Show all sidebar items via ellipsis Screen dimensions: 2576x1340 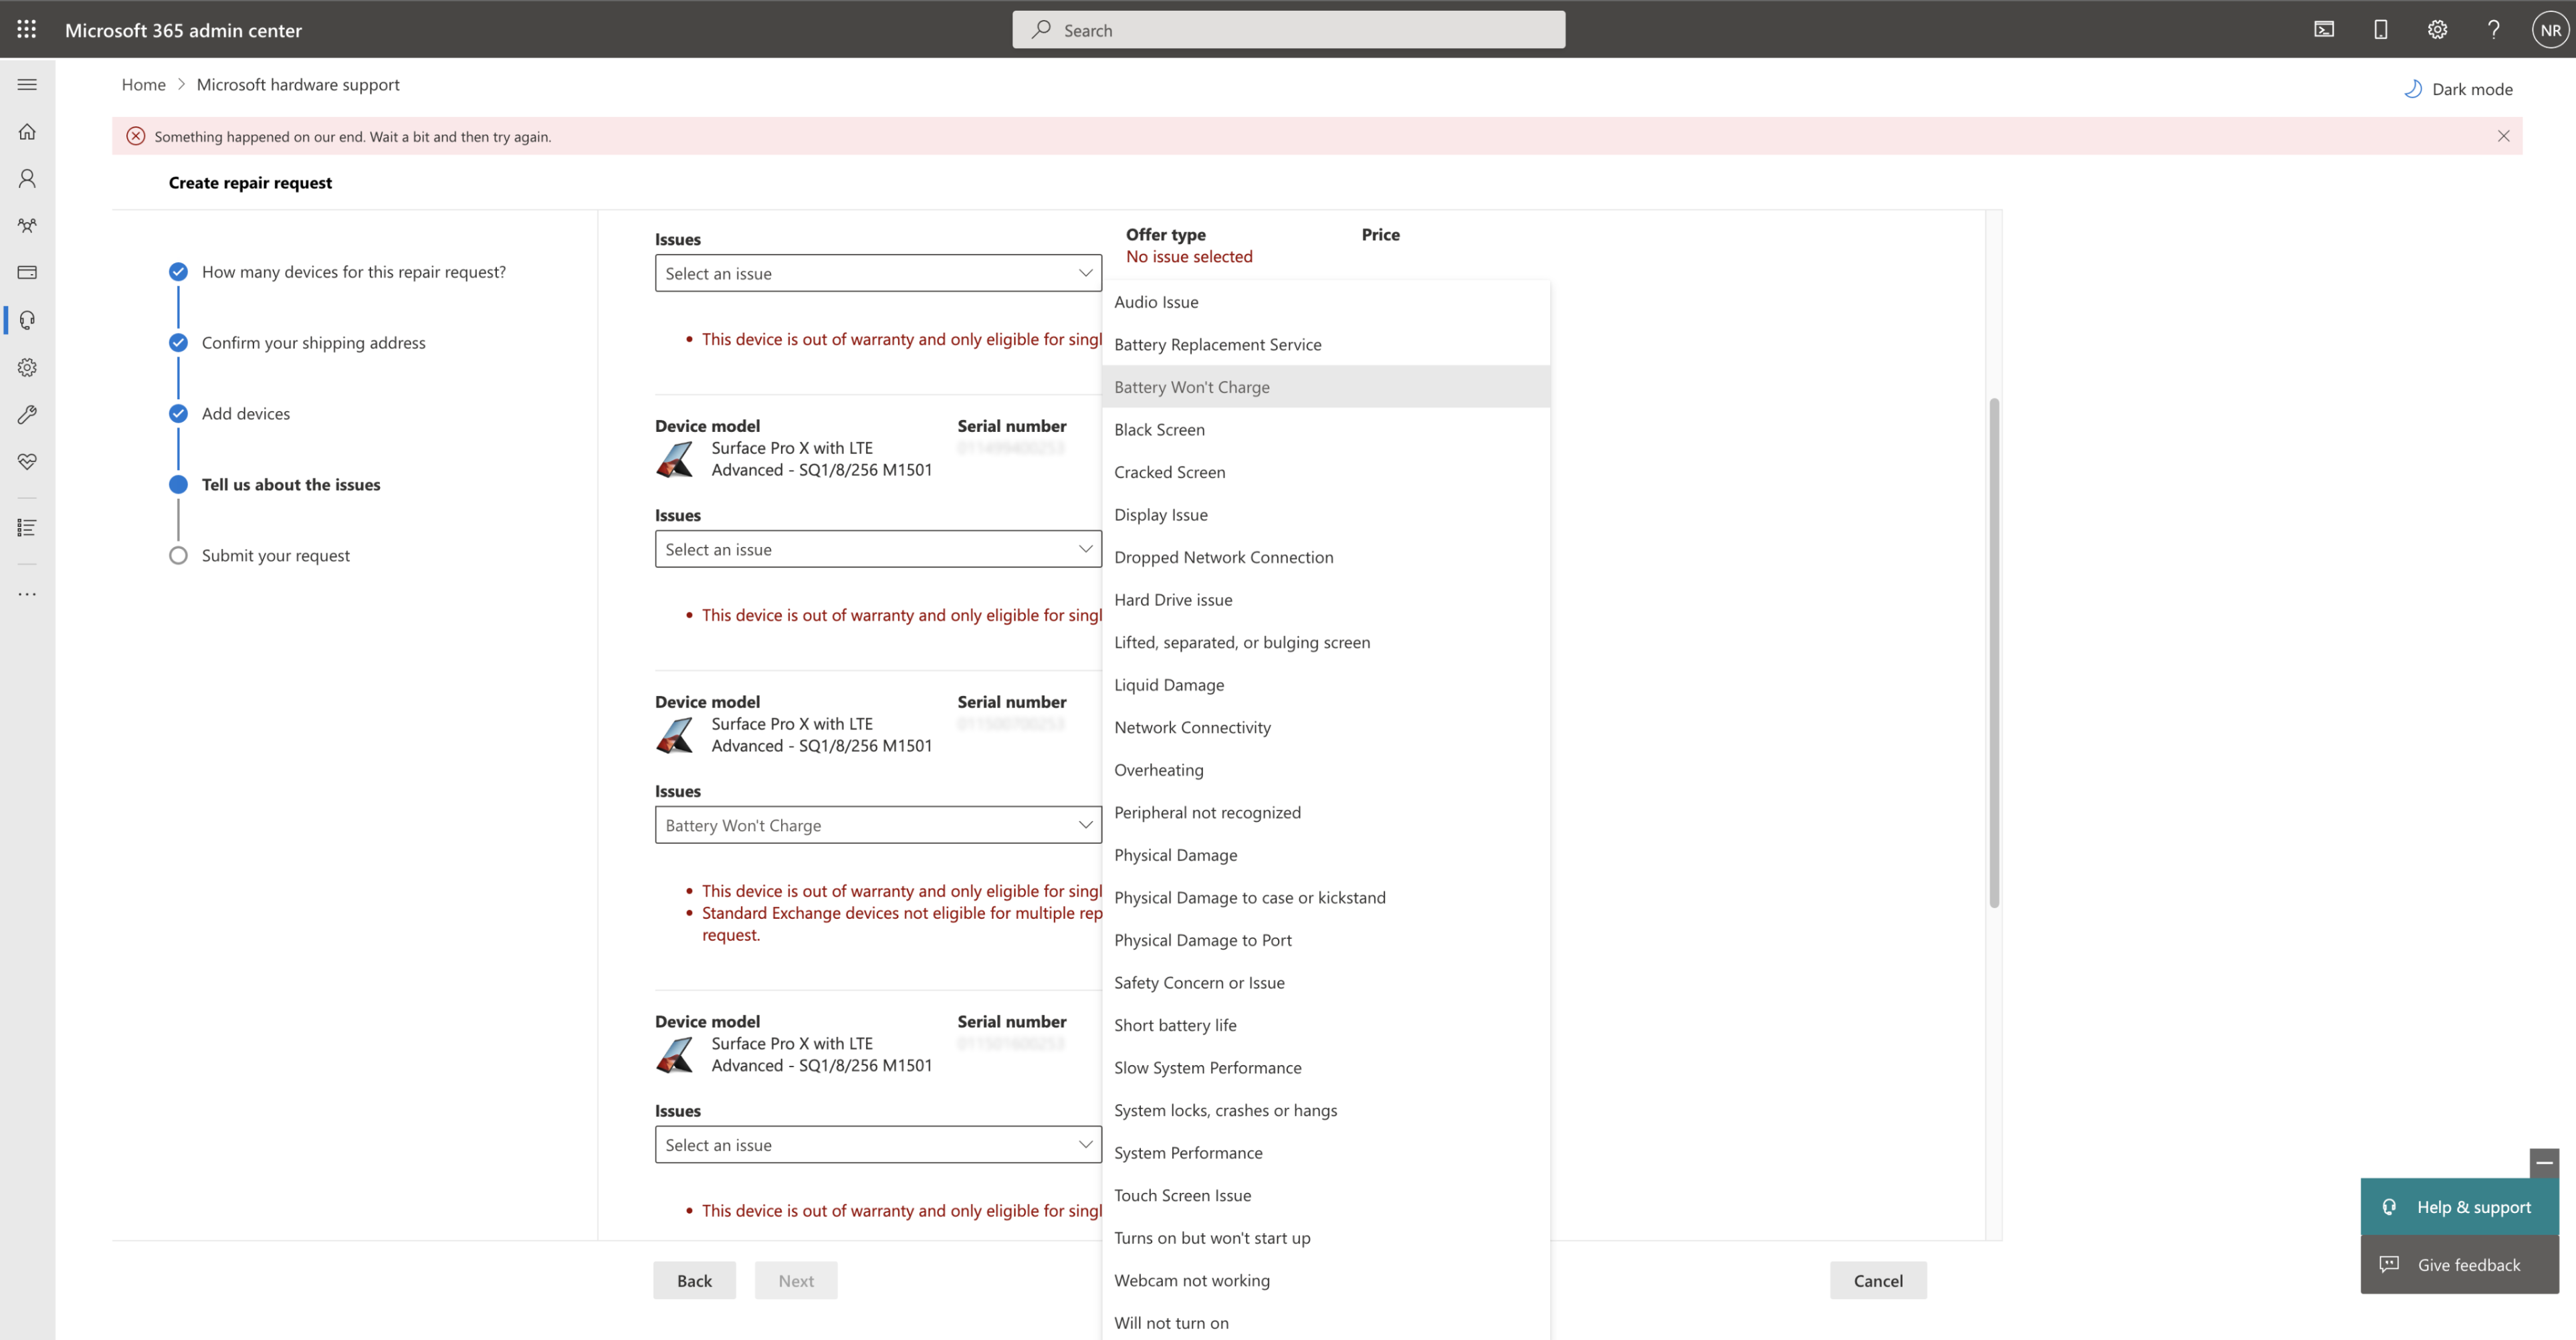[27, 594]
